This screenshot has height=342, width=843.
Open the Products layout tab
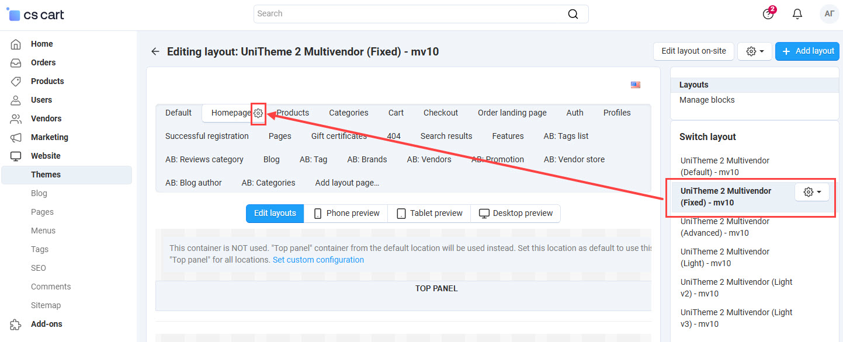[x=293, y=113]
